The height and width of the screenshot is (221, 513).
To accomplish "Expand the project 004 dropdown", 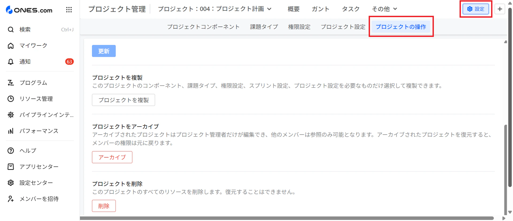I will (x=215, y=9).
